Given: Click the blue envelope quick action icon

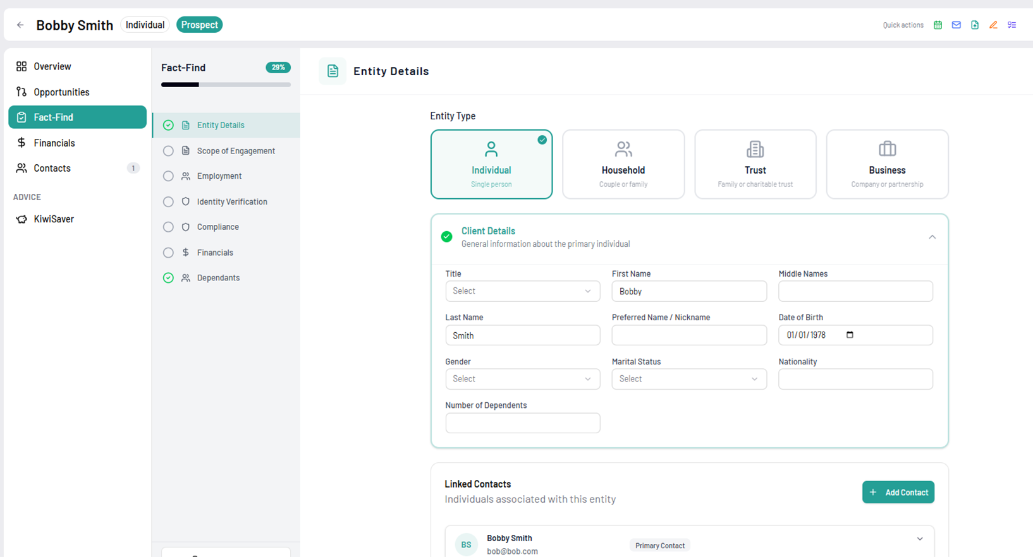Looking at the screenshot, I should click(x=956, y=25).
